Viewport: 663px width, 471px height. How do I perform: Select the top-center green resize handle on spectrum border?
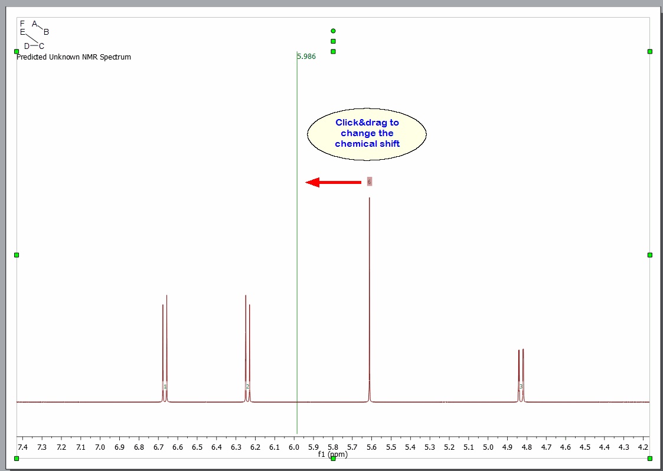pos(333,51)
